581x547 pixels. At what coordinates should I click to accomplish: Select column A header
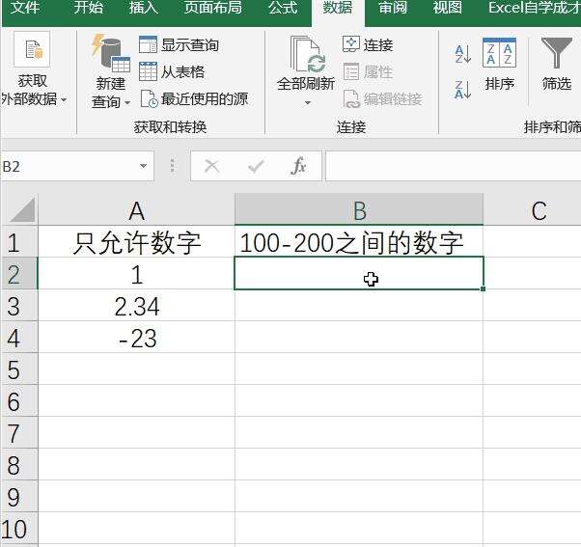(136, 210)
